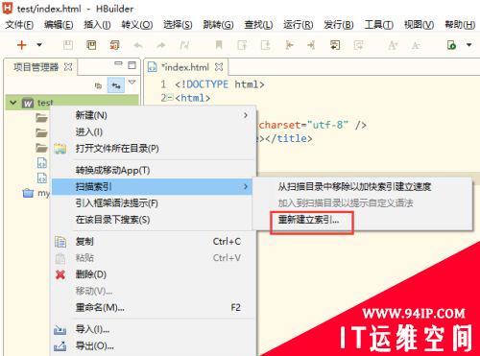Image resolution: width=480 pixels, height=356 pixels.
Task: Toggle the code fold marker on line 2
Action: [x=171, y=98]
